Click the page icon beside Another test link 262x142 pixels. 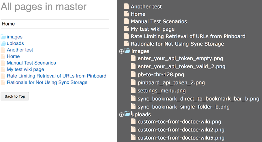3,50
